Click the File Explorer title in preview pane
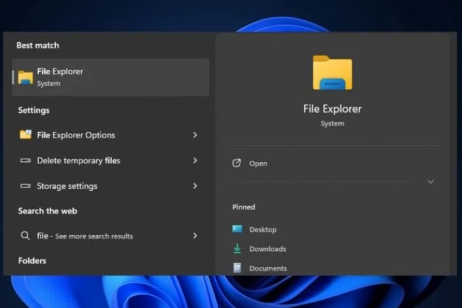462x308 pixels. pos(333,109)
